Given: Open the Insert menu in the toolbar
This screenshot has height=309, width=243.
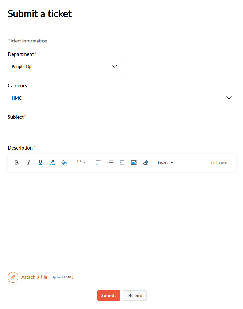Looking at the screenshot, I should tap(165, 162).
